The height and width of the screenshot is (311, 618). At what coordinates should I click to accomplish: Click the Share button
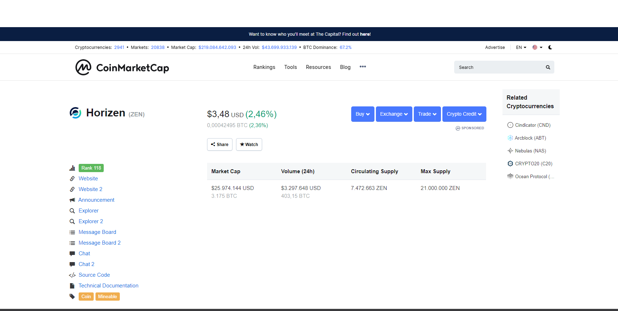tap(220, 144)
